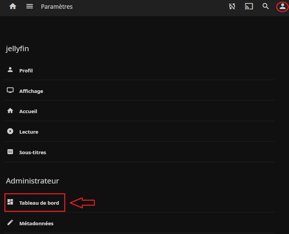Open the SyncPlay group icon
The image size is (289, 234).
click(x=232, y=6)
